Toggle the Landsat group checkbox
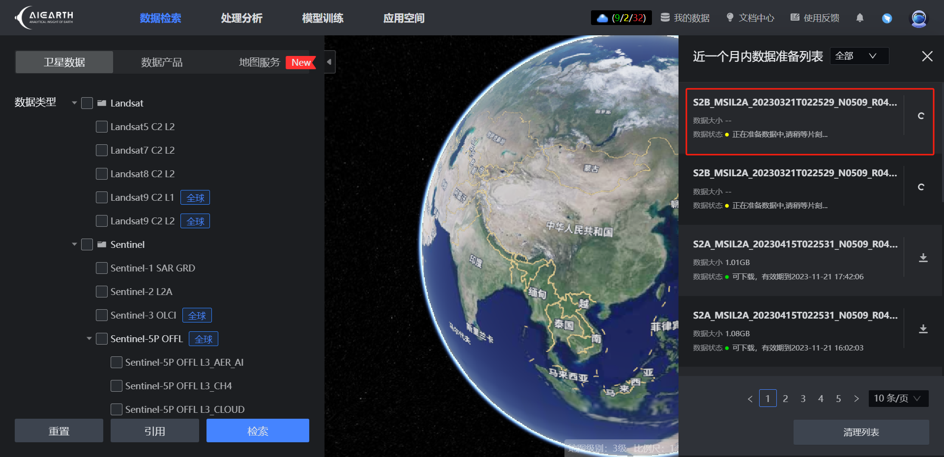 tap(87, 103)
